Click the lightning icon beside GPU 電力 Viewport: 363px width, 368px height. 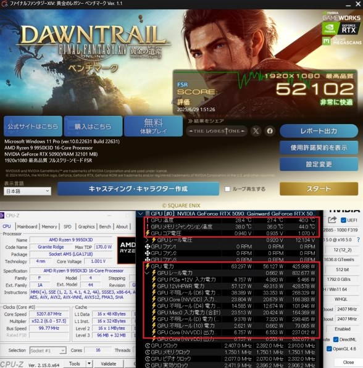pos(148,266)
